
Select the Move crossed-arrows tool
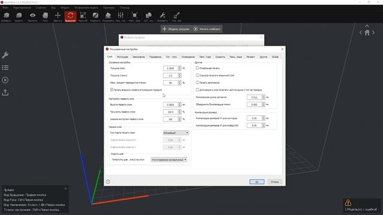[x=57, y=16]
